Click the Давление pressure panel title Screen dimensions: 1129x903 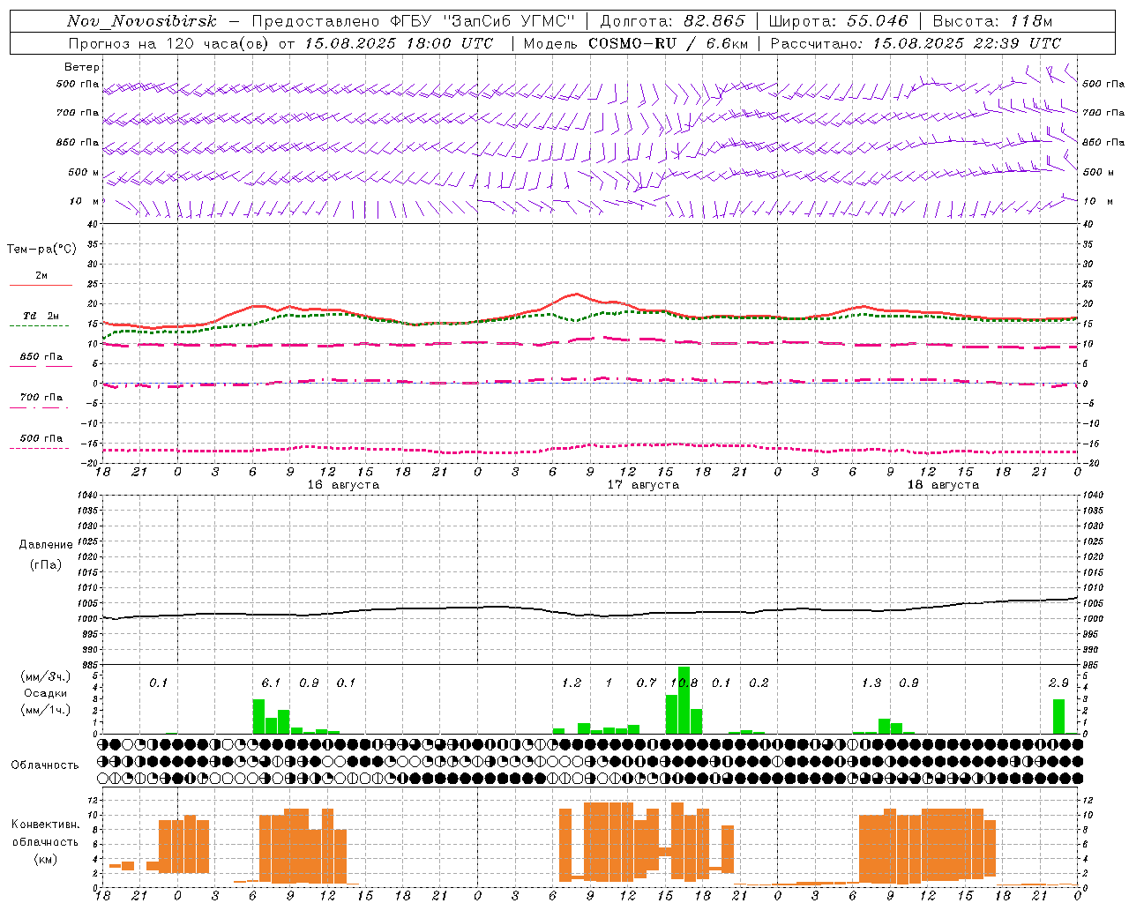(x=46, y=544)
